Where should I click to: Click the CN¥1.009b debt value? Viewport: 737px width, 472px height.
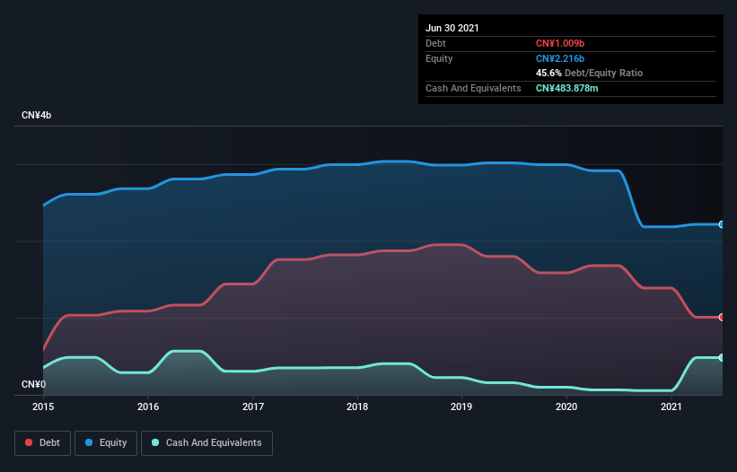[560, 43]
